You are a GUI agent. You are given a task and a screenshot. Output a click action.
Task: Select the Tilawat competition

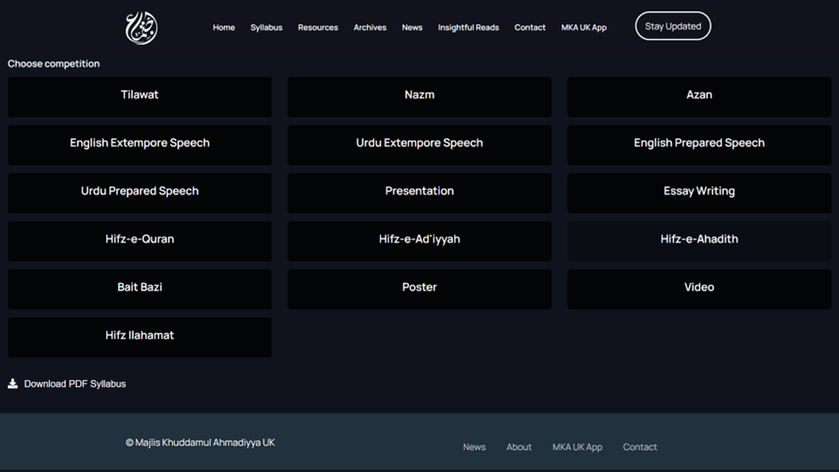(x=140, y=95)
